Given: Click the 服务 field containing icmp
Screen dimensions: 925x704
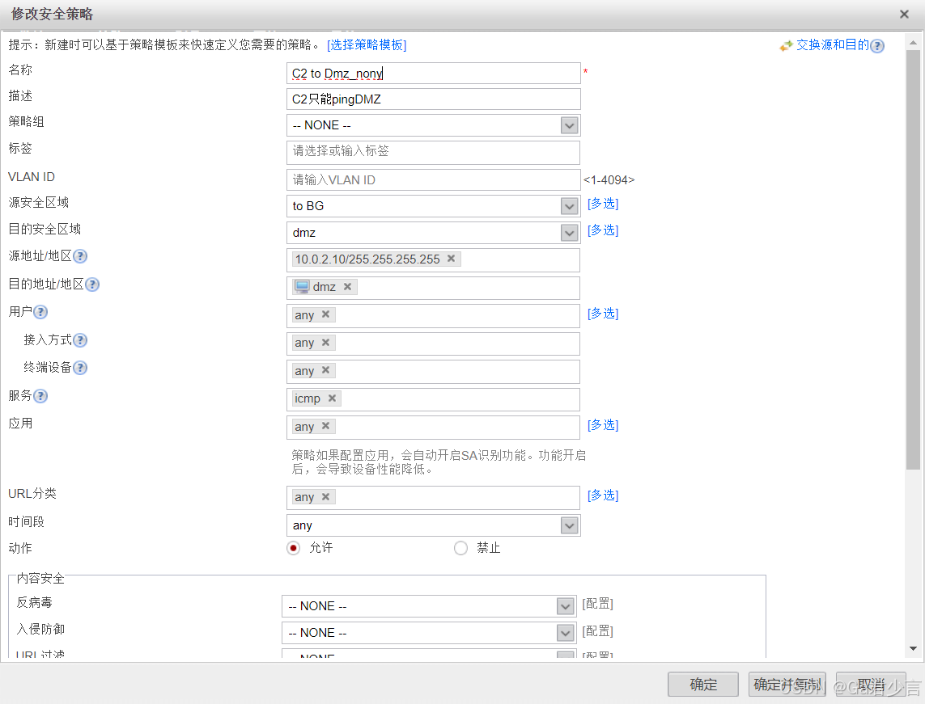Looking at the screenshot, I should point(433,399).
